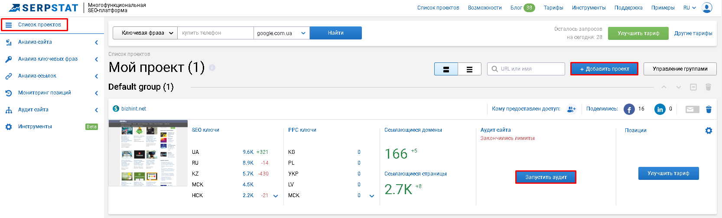722x218 pixels.
Task: Click the Инструменты gear icon
Action: 9,127
